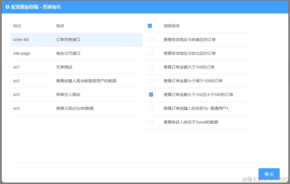Screen dimensions: 290x184
Task: Click rule text 查看订单金额大于100的订单
Action: pyautogui.click(x=189, y=67)
